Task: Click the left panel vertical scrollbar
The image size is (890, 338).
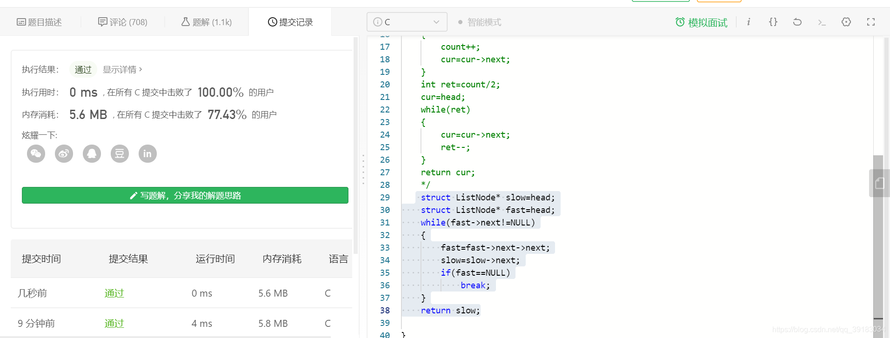Action: coord(356,145)
